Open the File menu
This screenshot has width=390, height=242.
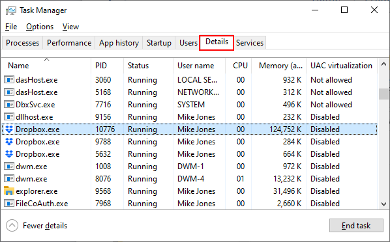coord(11,27)
